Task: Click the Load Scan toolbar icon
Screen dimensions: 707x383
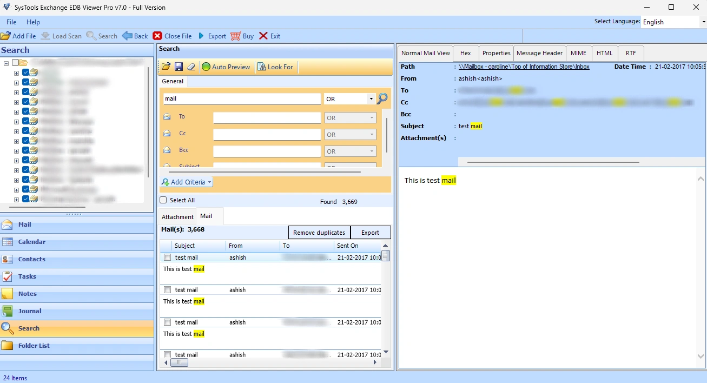Action: [x=45, y=36]
